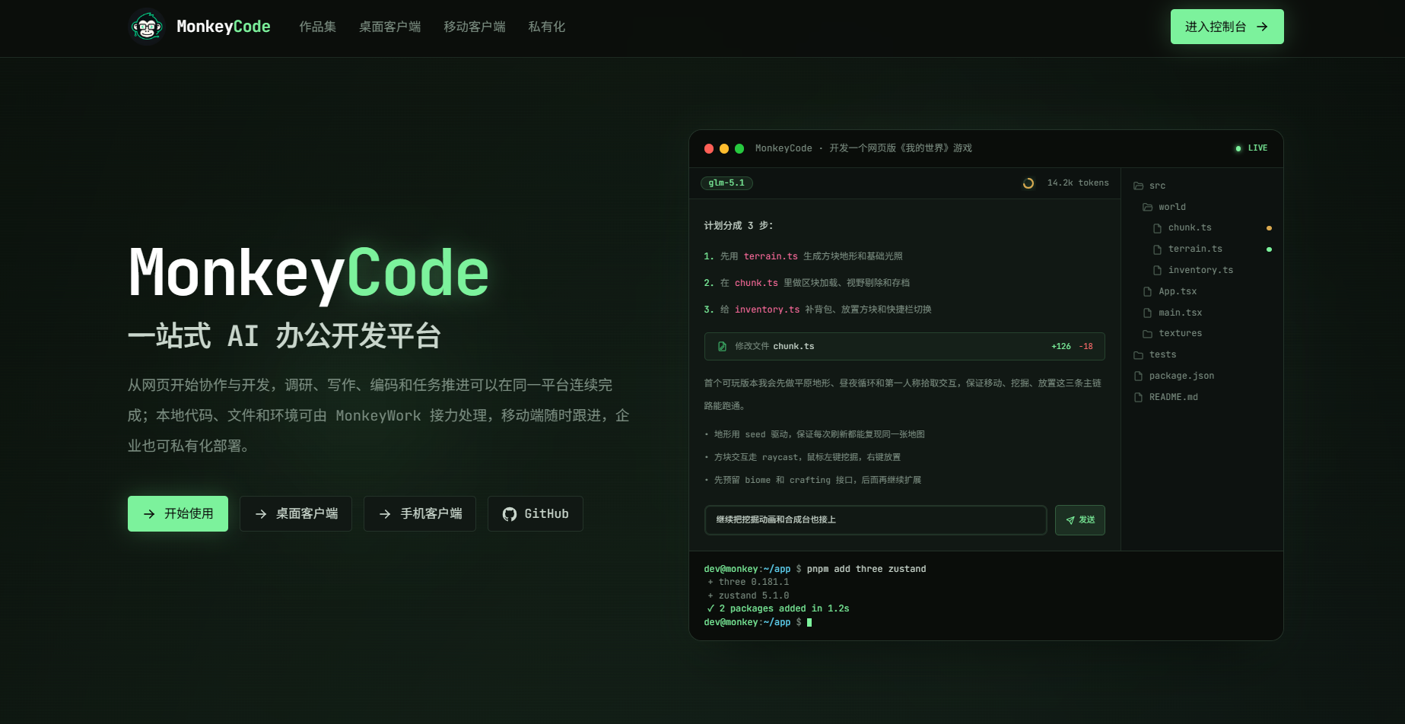Click the 修改文件 chunk.ts file icon
The width and height of the screenshot is (1405, 724).
[723, 347]
